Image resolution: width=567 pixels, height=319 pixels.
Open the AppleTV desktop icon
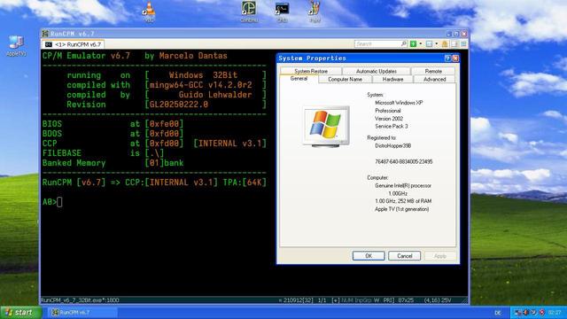pos(16,46)
